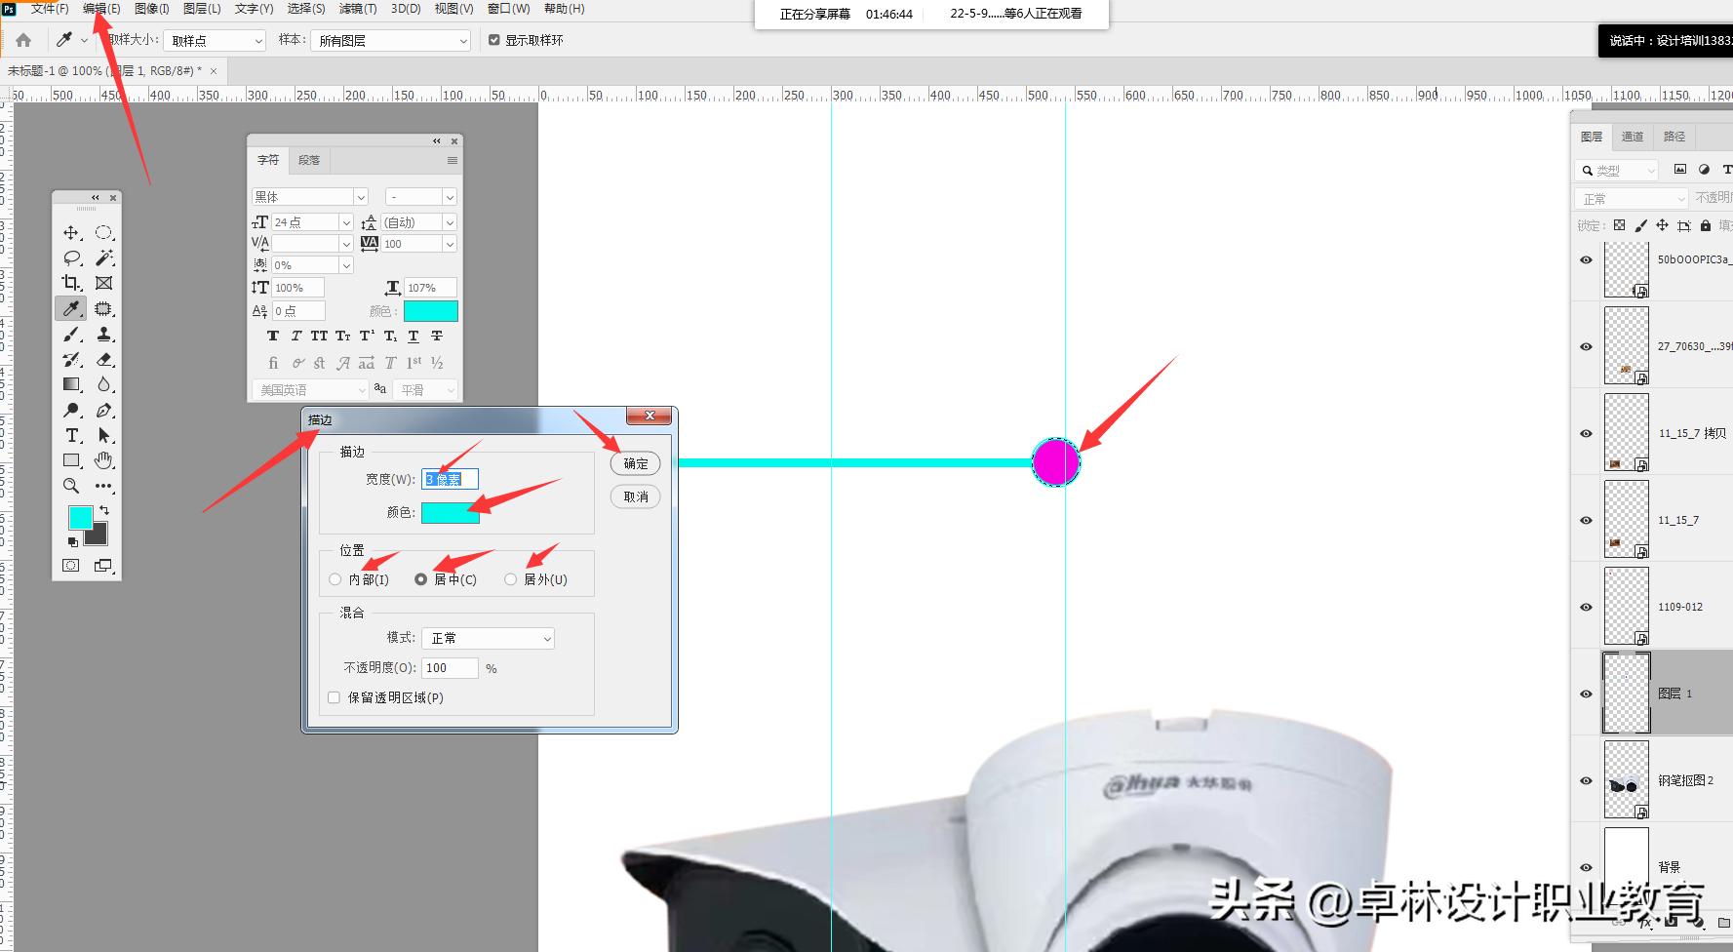Click the lock all layers padlock
Viewport: 1733px width, 952px height.
point(1705,225)
